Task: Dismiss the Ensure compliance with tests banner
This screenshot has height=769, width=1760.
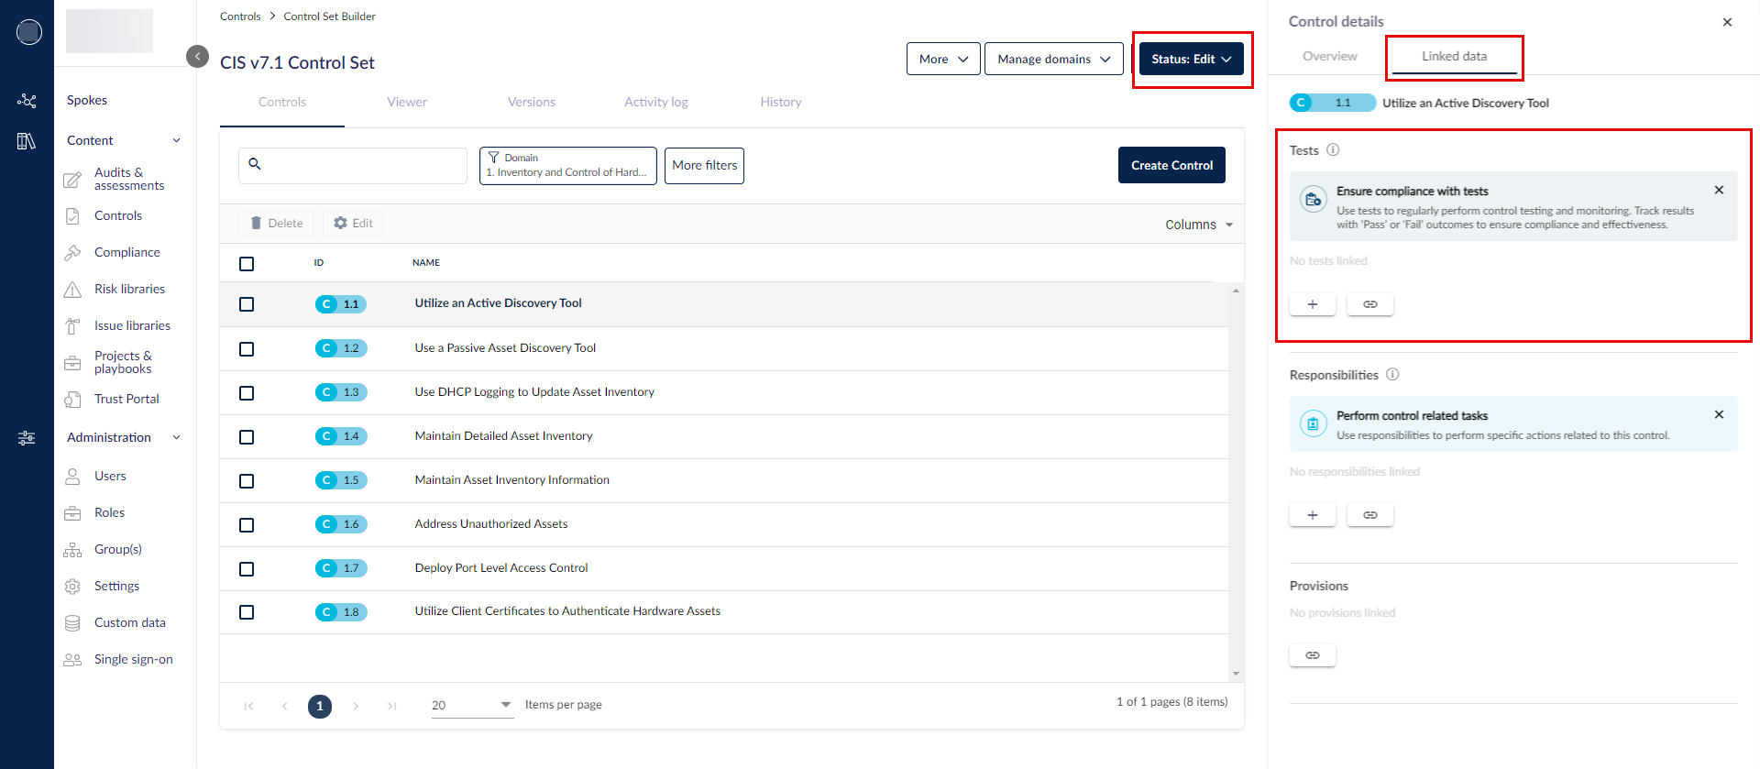Action: (x=1719, y=191)
